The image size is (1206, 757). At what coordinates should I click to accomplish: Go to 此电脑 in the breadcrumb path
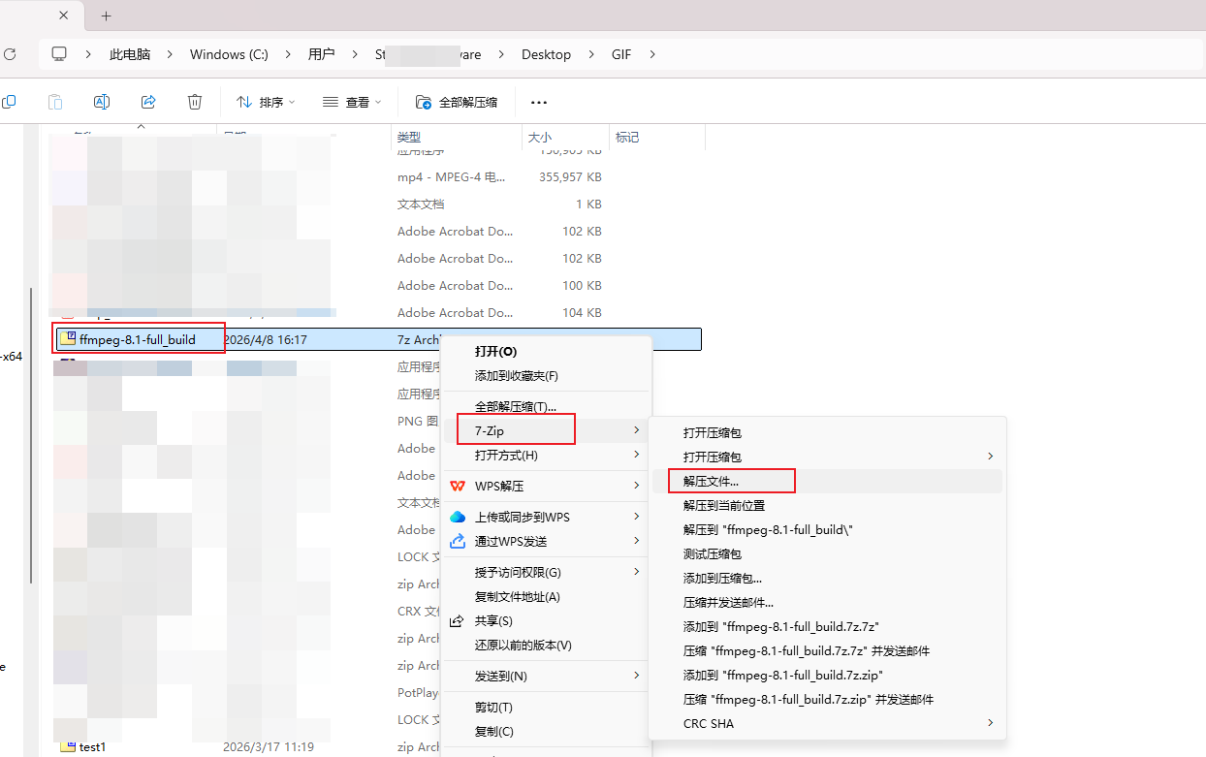(130, 54)
